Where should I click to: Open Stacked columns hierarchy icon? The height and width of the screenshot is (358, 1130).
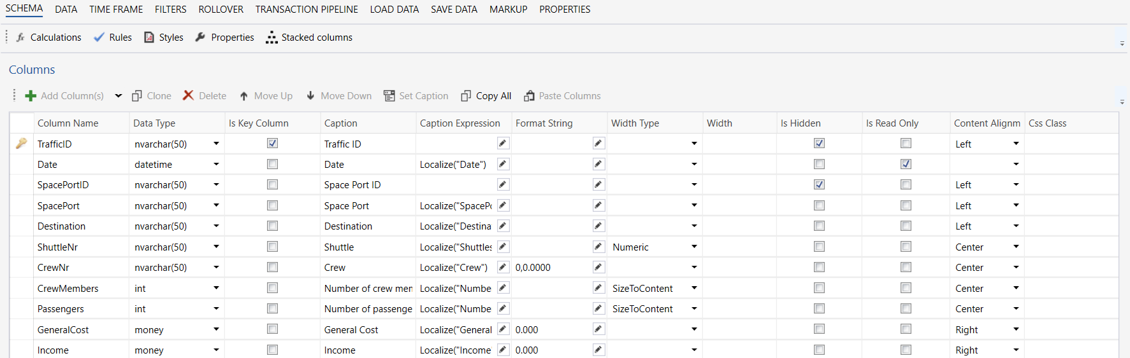[x=272, y=38]
